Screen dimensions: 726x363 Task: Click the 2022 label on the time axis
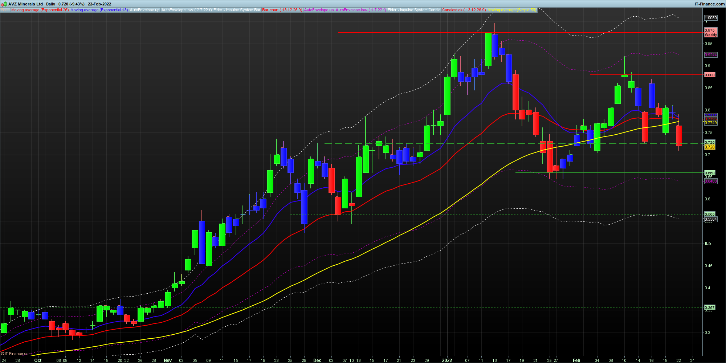click(447, 360)
